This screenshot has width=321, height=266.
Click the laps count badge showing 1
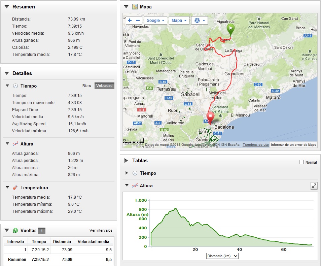(x=42, y=231)
